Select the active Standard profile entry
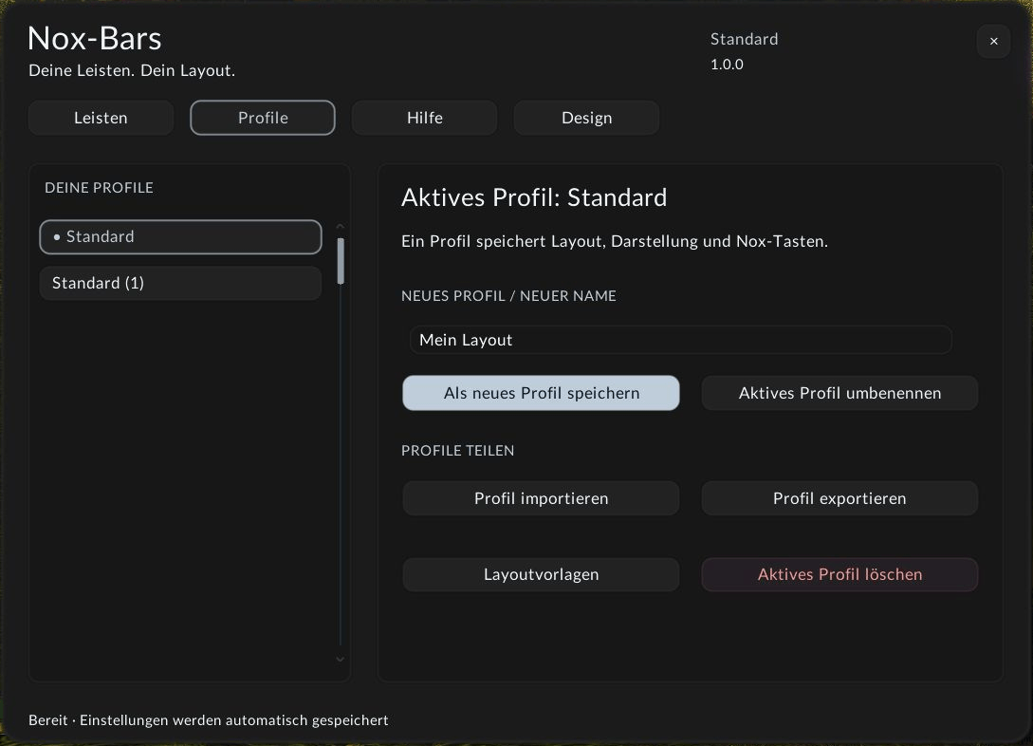This screenshot has height=746, width=1033. click(180, 236)
